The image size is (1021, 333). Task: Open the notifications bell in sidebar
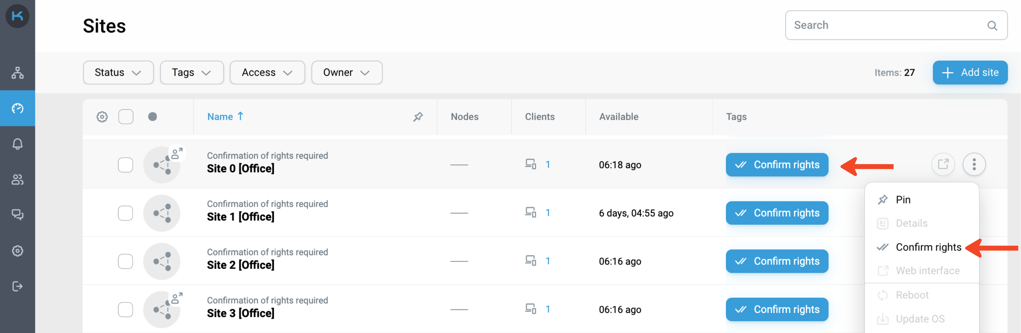coord(17,144)
